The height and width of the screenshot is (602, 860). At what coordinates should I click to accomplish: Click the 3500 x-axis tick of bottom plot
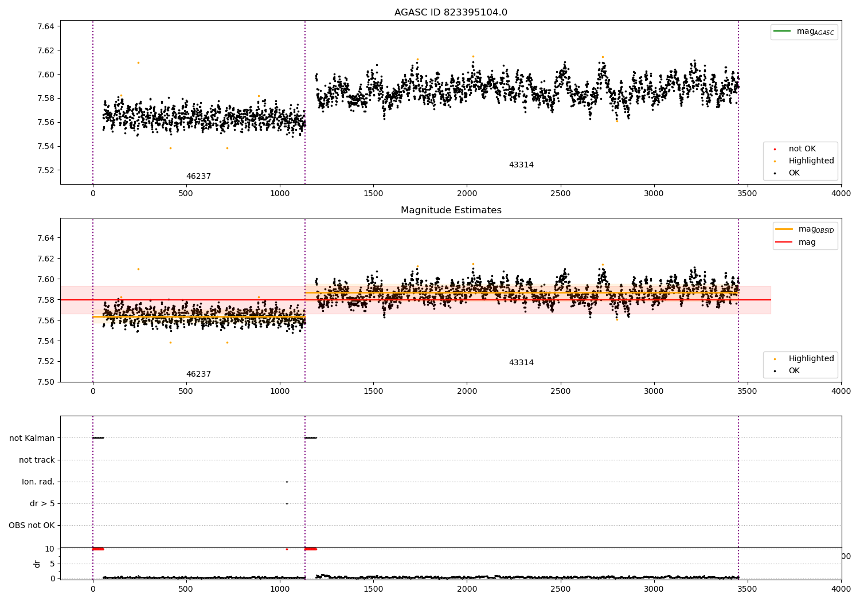coord(748,589)
